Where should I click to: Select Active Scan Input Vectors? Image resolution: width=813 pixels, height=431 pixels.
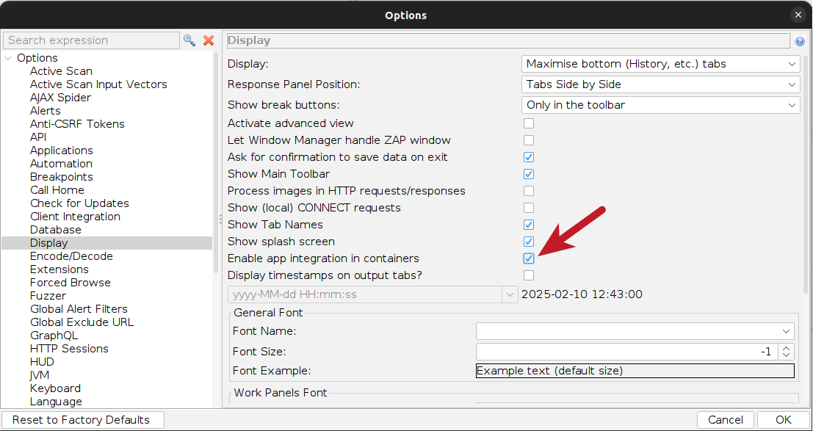tap(98, 84)
